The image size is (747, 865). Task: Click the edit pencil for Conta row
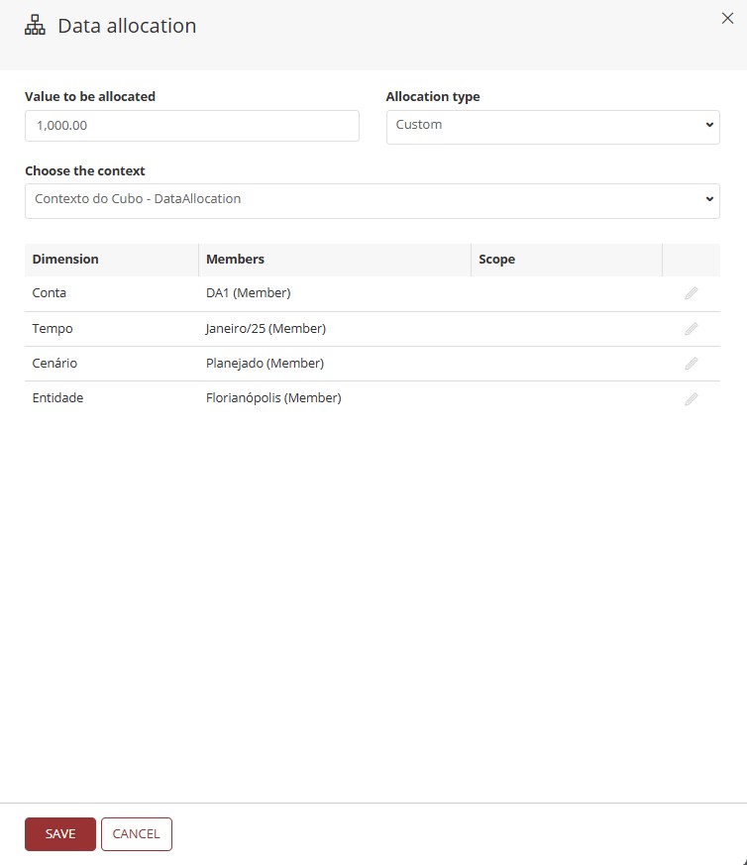click(x=691, y=293)
